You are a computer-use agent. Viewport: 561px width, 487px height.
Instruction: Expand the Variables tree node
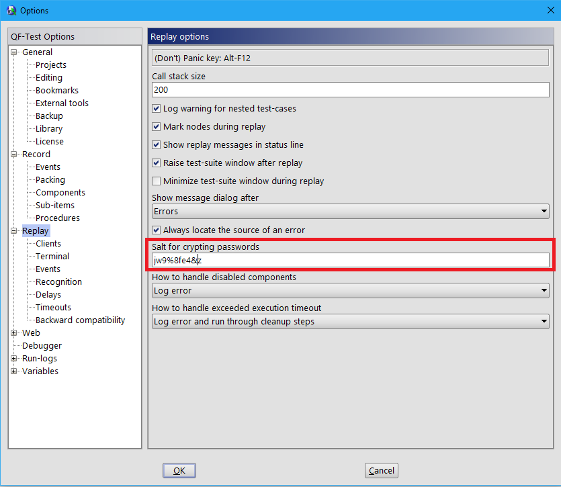14,371
